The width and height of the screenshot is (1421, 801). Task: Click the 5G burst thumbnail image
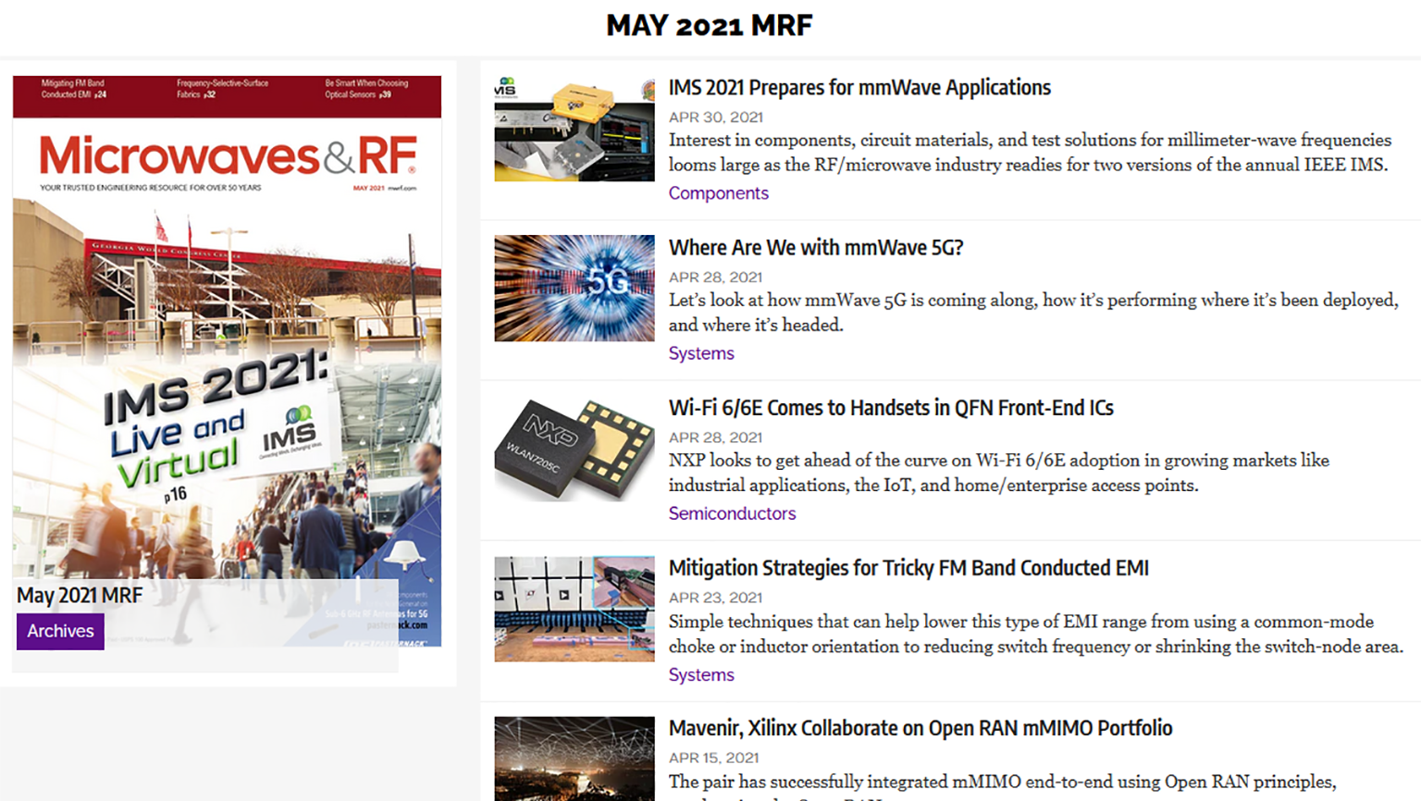(x=574, y=289)
